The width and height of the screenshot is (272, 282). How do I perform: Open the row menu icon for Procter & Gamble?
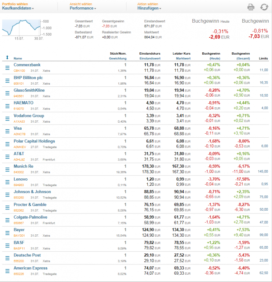point(7,207)
